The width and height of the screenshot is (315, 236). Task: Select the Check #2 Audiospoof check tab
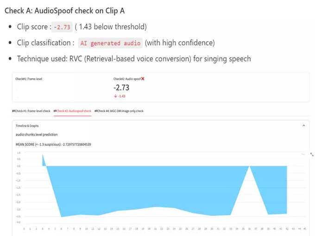[x=73, y=111]
